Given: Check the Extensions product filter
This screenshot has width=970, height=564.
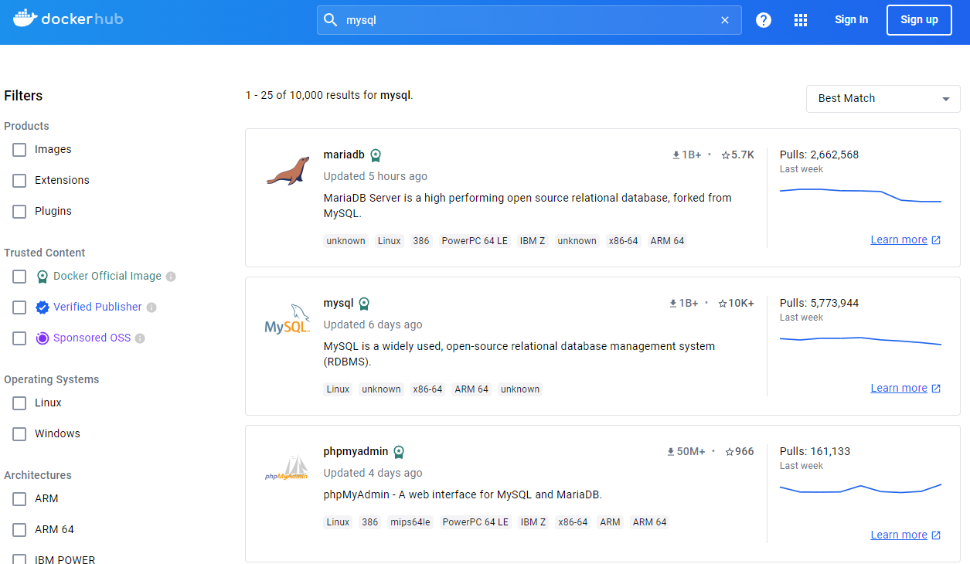Looking at the screenshot, I should [19, 180].
